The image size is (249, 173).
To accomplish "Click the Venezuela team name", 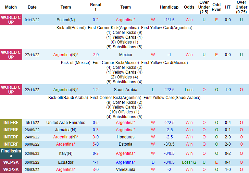I will coord(125,170).
